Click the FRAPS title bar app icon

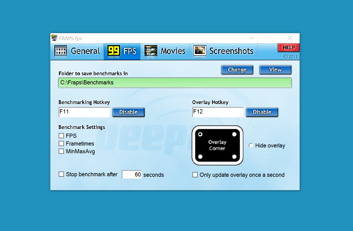tap(54, 38)
